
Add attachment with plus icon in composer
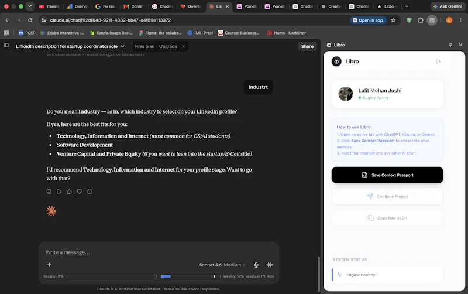(x=49, y=265)
